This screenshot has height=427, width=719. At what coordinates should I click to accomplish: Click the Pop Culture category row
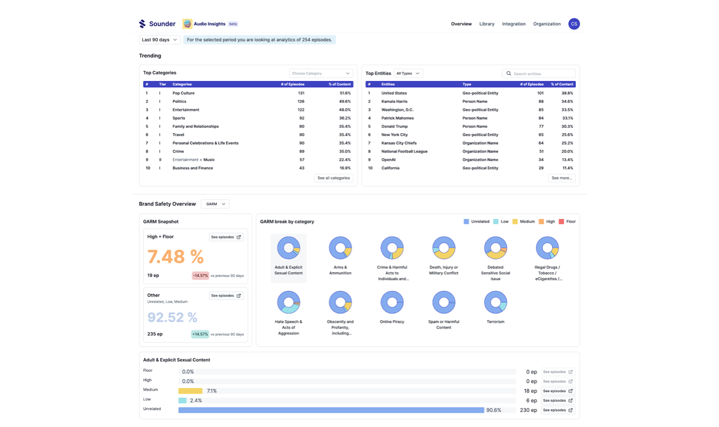click(x=248, y=93)
